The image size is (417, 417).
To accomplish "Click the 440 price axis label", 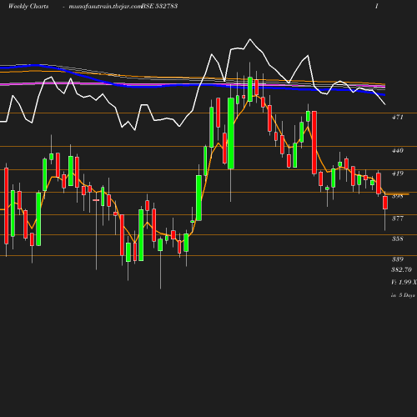I will 398,150.
